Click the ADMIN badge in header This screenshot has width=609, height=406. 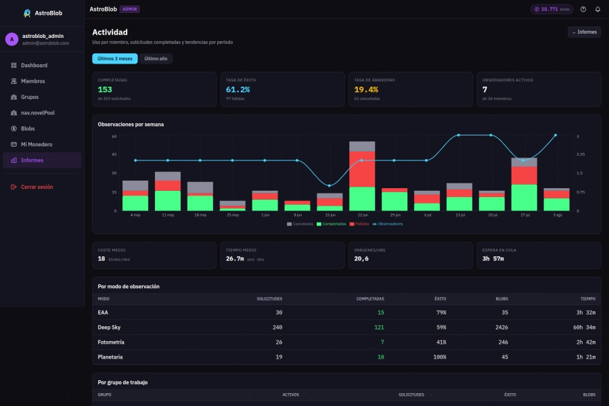(130, 9)
